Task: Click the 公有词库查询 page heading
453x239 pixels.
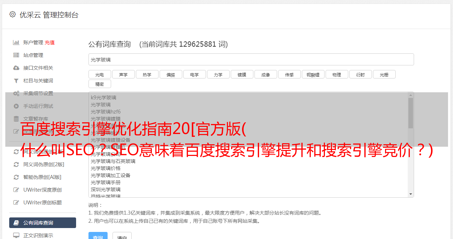Action: [x=110, y=44]
